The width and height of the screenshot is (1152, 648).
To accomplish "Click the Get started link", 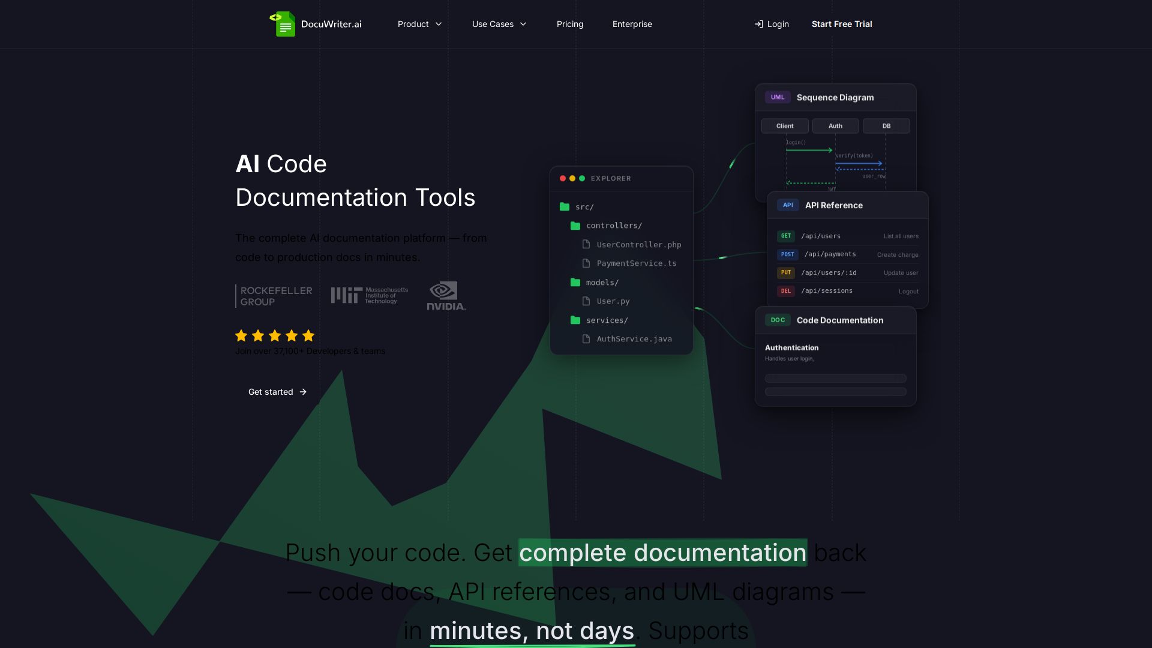I will pos(277,391).
